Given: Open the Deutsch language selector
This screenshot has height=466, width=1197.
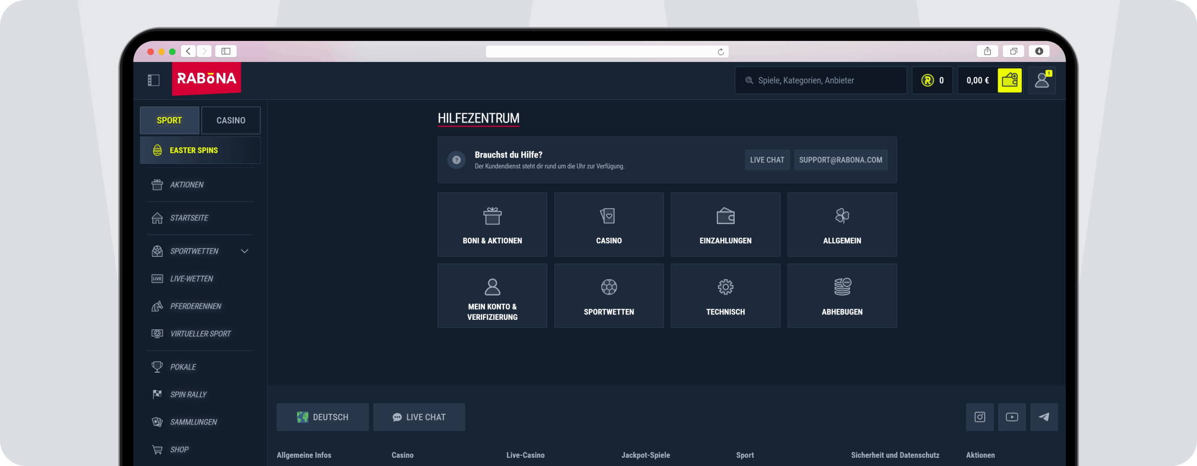Looking at the screenshot, I should pos(322,417).
